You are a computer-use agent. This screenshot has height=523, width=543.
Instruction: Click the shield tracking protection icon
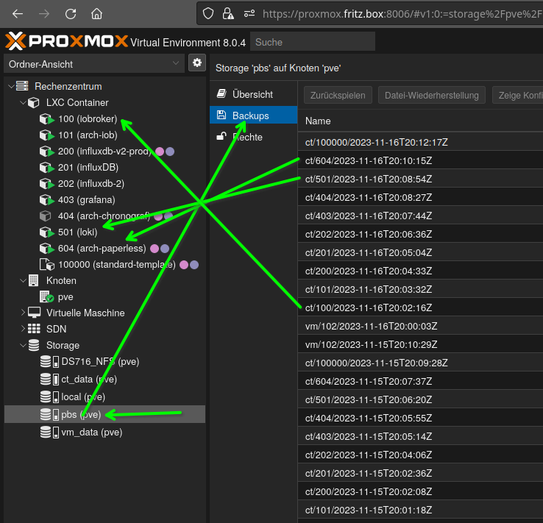click(x=208, y=14)
